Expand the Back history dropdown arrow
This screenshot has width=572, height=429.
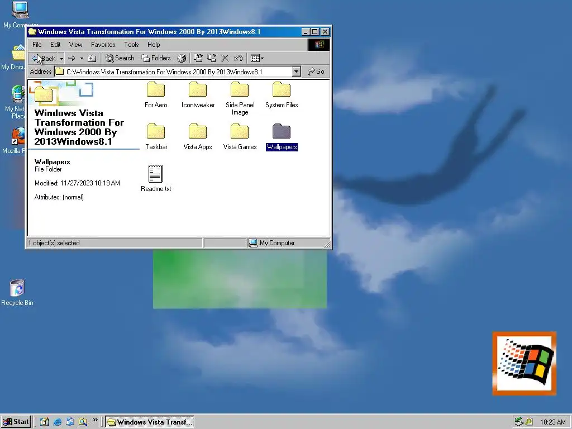(x=61, y=58)
